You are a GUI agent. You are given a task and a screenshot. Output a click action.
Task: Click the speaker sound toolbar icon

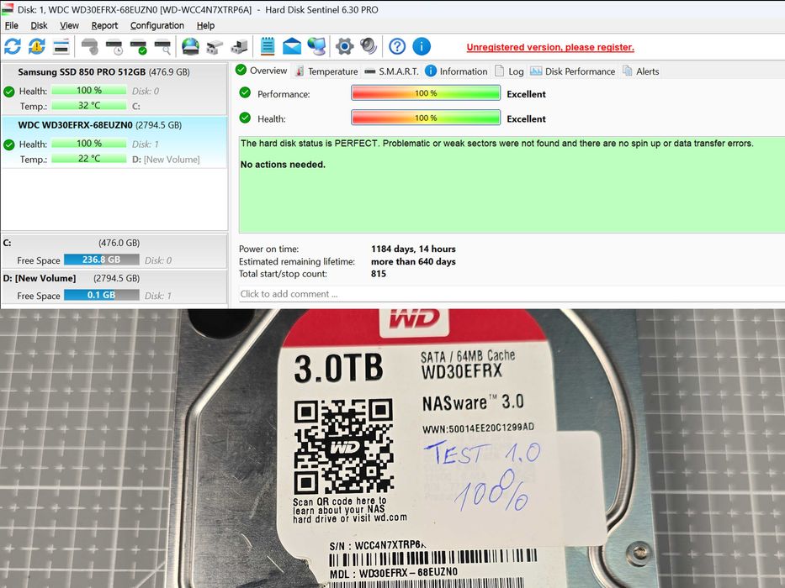coord(369,46)
